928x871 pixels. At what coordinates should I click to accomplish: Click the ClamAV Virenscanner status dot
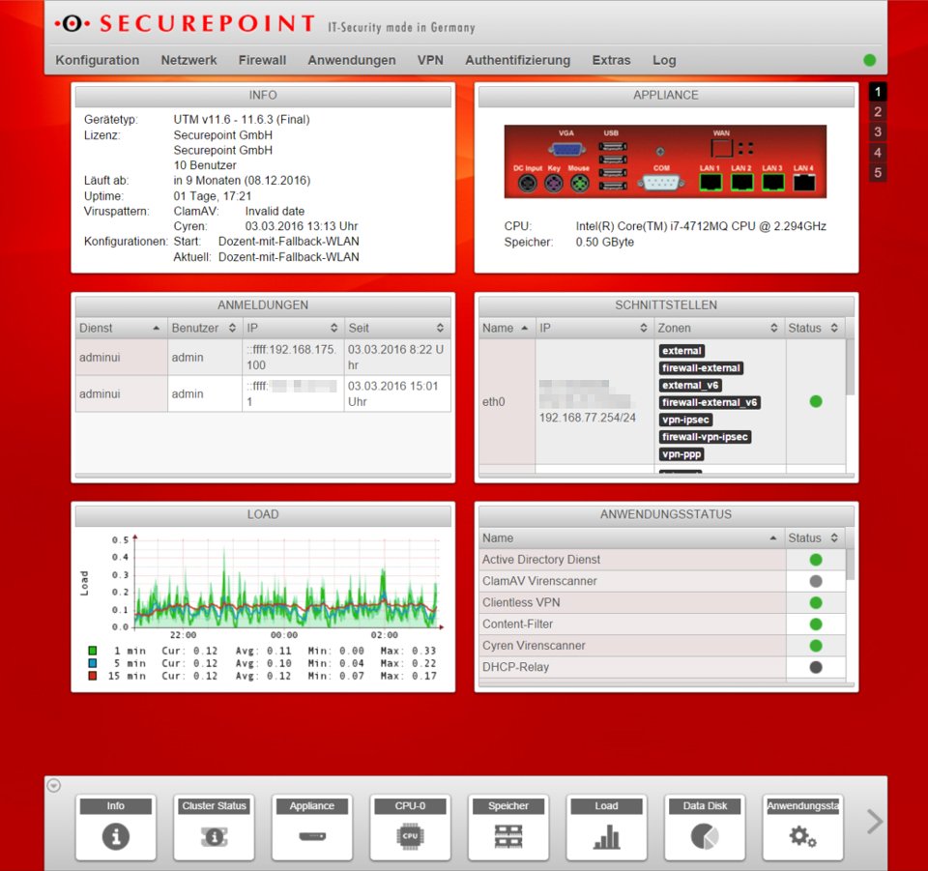[x=816, y=581]
